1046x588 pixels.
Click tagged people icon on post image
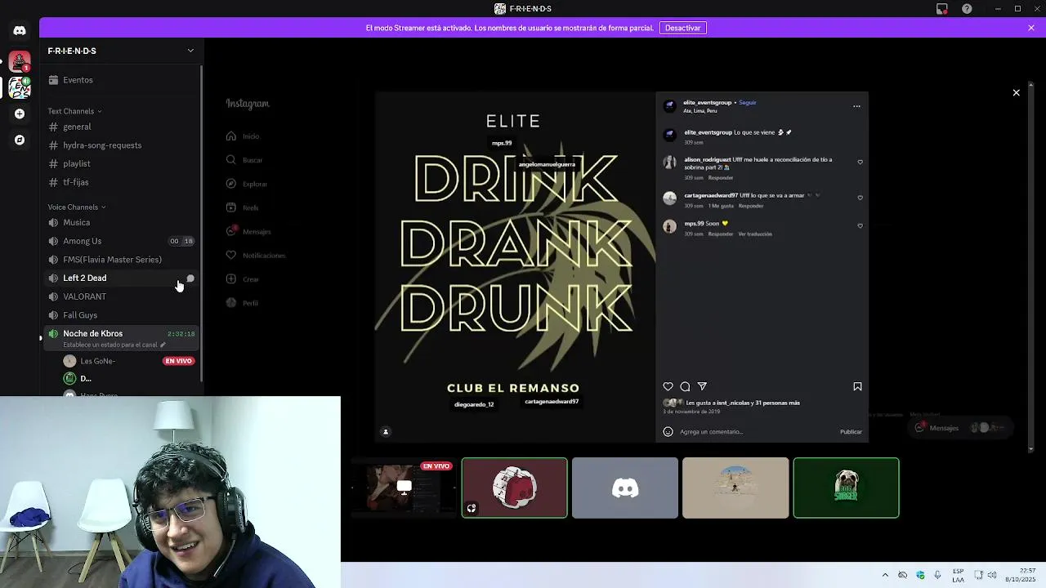(x=386, y=431)
